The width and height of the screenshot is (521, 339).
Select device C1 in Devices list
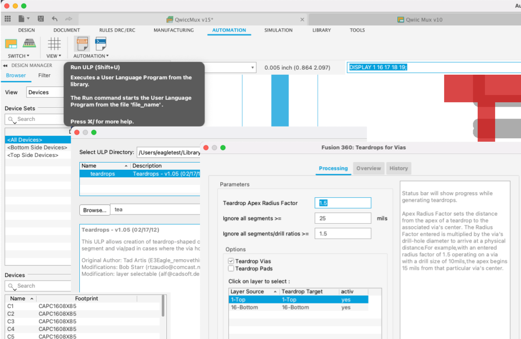(x=83, y=306)
